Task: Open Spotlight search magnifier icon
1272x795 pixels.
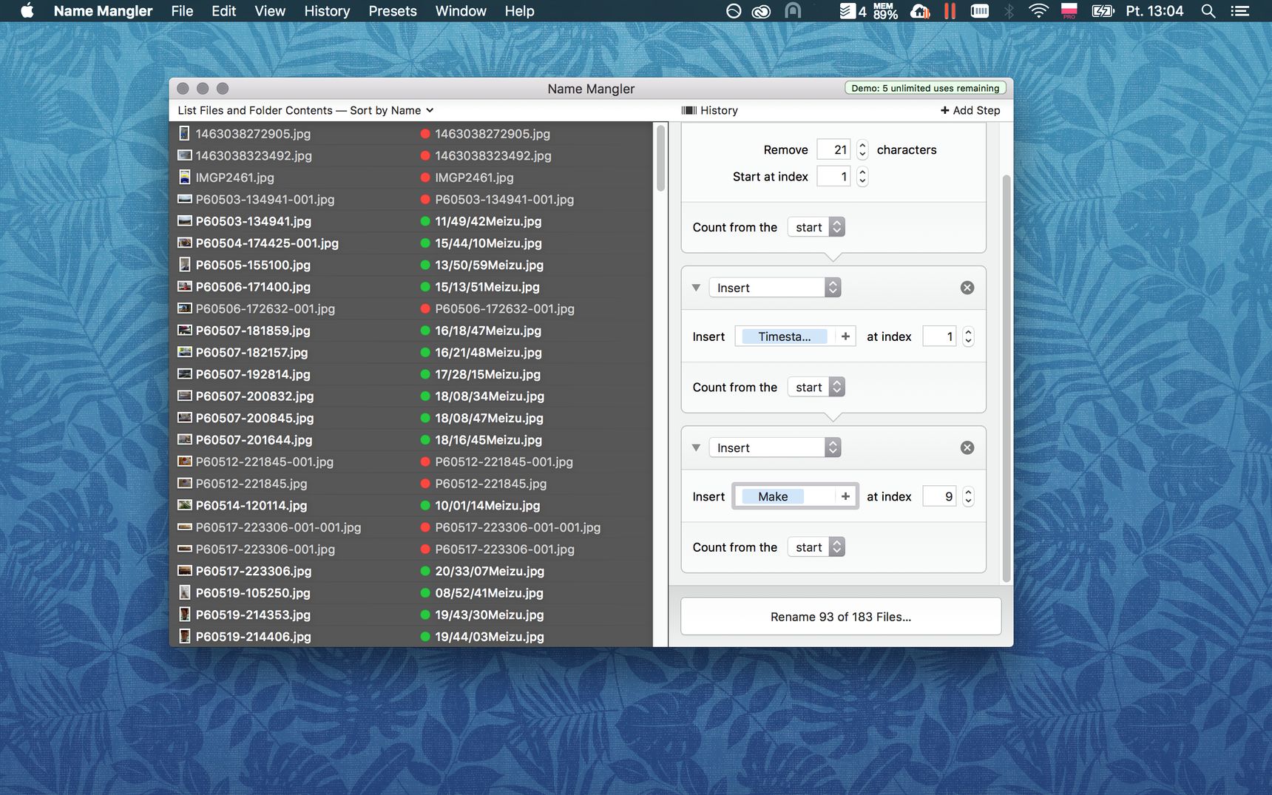Action: click(1208, 11)
